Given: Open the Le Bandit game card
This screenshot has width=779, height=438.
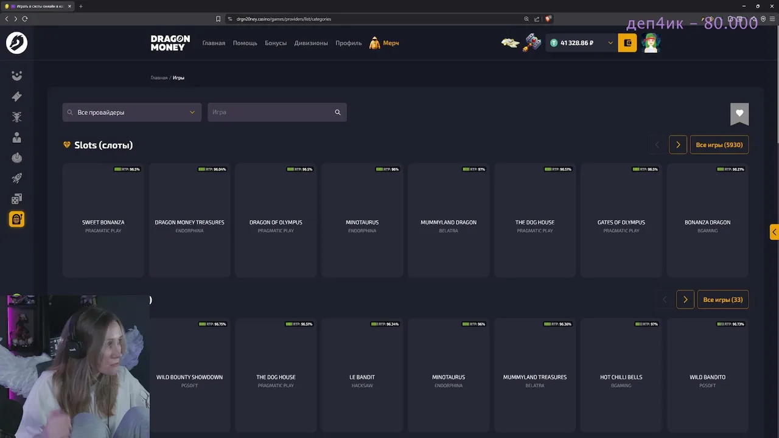Looking at the screenshot, I should (362, 375).
